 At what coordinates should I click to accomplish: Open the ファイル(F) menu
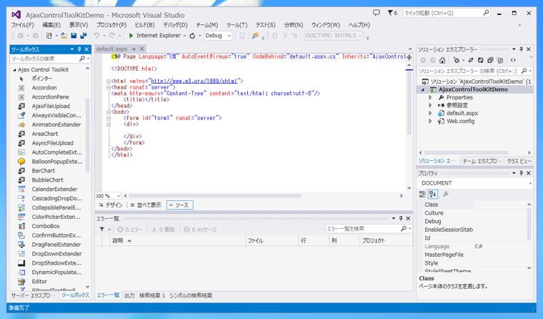(x=23, y=25)
